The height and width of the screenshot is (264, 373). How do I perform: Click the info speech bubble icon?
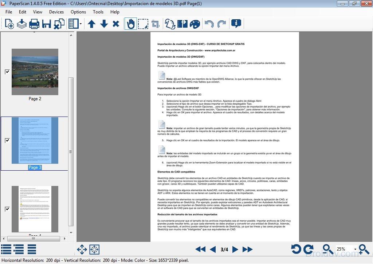tap(236, 24)
